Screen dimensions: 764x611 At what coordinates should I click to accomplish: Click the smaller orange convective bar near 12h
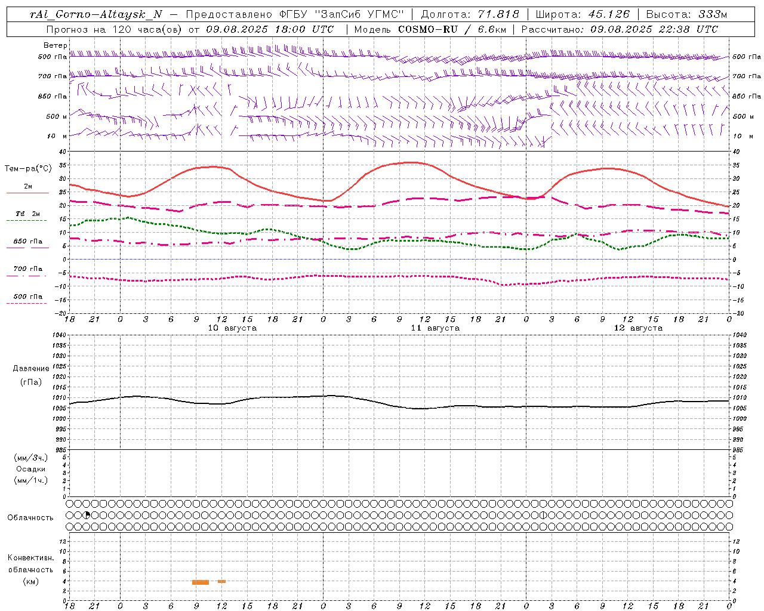click(221, 581)
